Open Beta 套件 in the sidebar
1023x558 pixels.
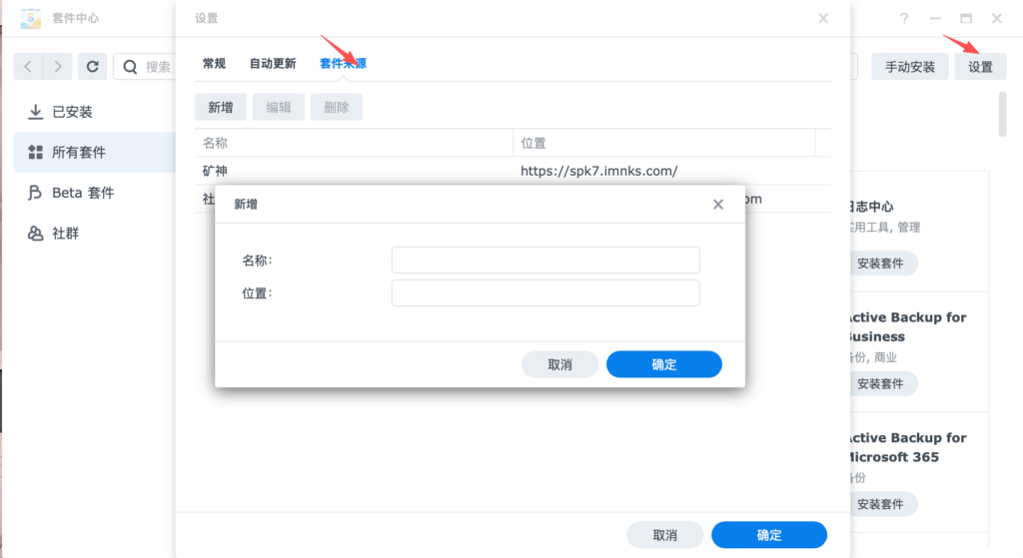click(82, 193)
